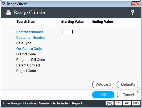Pick the District Code search item
Screen dimensions: 142x108
pos(26,54)
